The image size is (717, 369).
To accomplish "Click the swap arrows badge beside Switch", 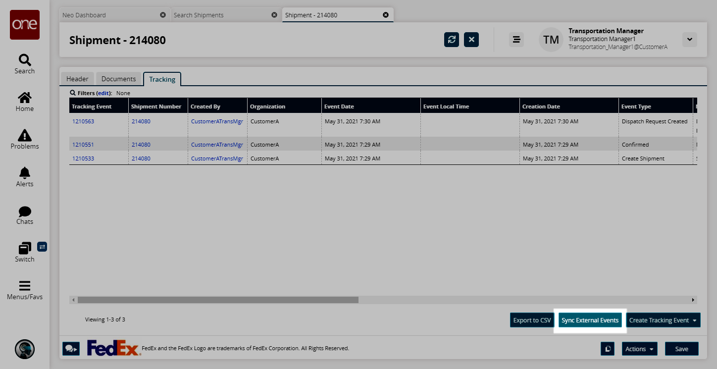I will click(x=42, y=246).
